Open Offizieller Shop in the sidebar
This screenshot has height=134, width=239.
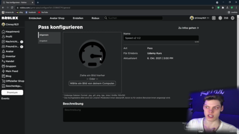[13, 81]
